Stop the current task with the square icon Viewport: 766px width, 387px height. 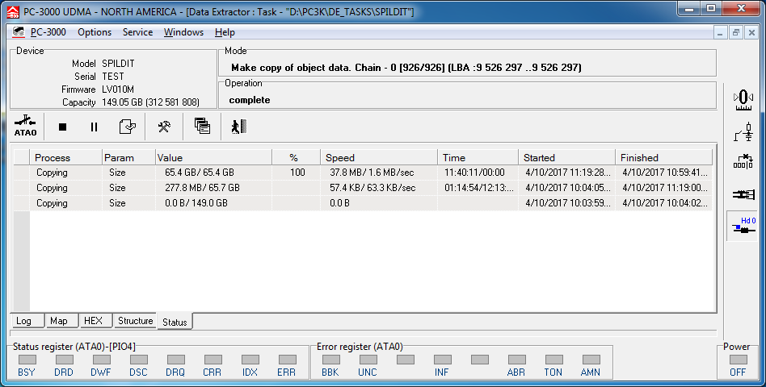(x=62, y=127)
